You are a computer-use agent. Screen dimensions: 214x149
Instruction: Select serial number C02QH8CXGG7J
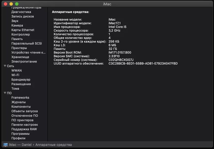[x=121, y=60]
